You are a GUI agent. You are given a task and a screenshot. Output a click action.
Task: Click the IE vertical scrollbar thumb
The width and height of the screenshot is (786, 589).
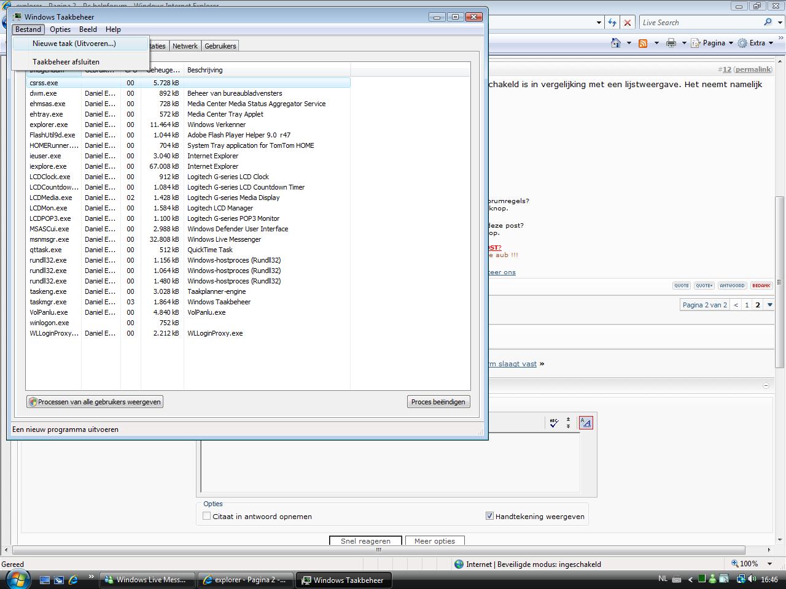coord(780,282)
